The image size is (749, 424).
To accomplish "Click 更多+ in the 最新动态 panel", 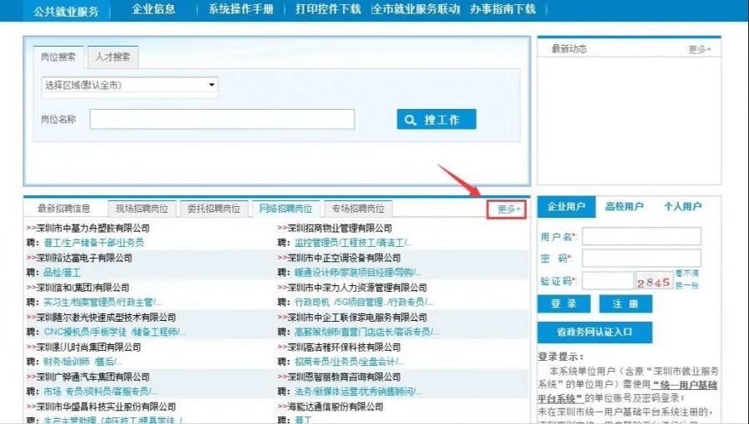I will point(700,50).
